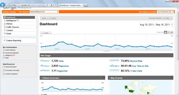The height and width of the screenshot is (95, 179).
Task: Collapse graph using the small arrow handle below chart
Action: (x=107, y=51)
